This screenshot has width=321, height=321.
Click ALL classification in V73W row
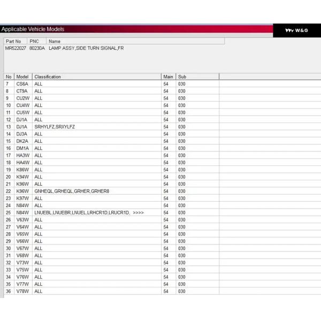coord(39,263)
